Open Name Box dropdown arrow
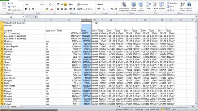Image resolution: width=198 pixels, height=111 pixels. click(23, 17)
